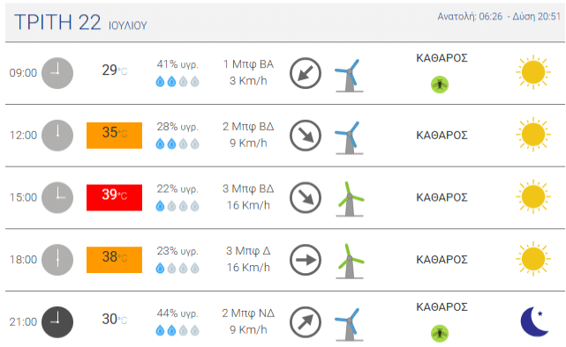Click the ΚΑΘΑΡΟΣ label in 18:00 row
The height and width of the screenshot is (347, 566).
[441, 260]
